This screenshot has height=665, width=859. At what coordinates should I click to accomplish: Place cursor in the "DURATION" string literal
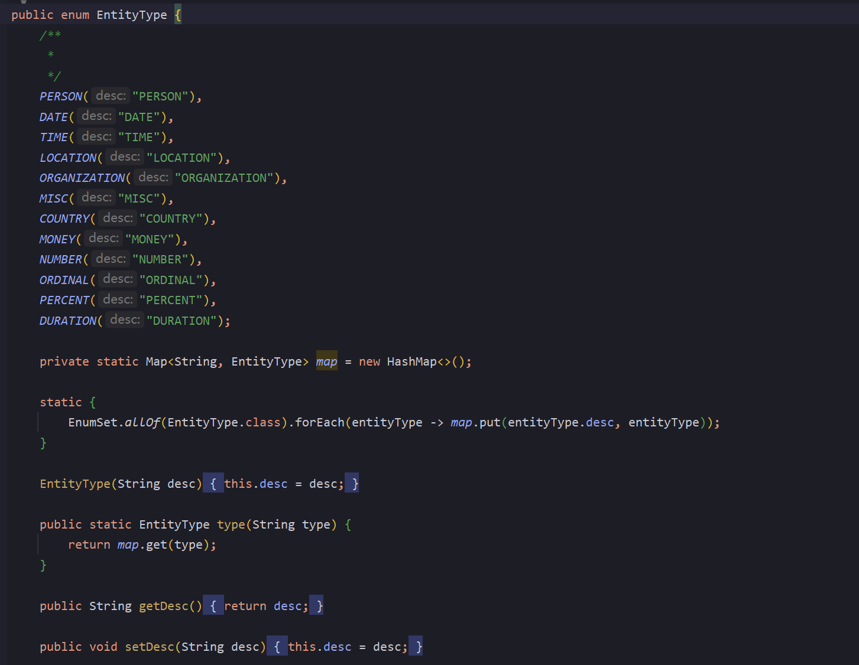click(x=181, y=321)
